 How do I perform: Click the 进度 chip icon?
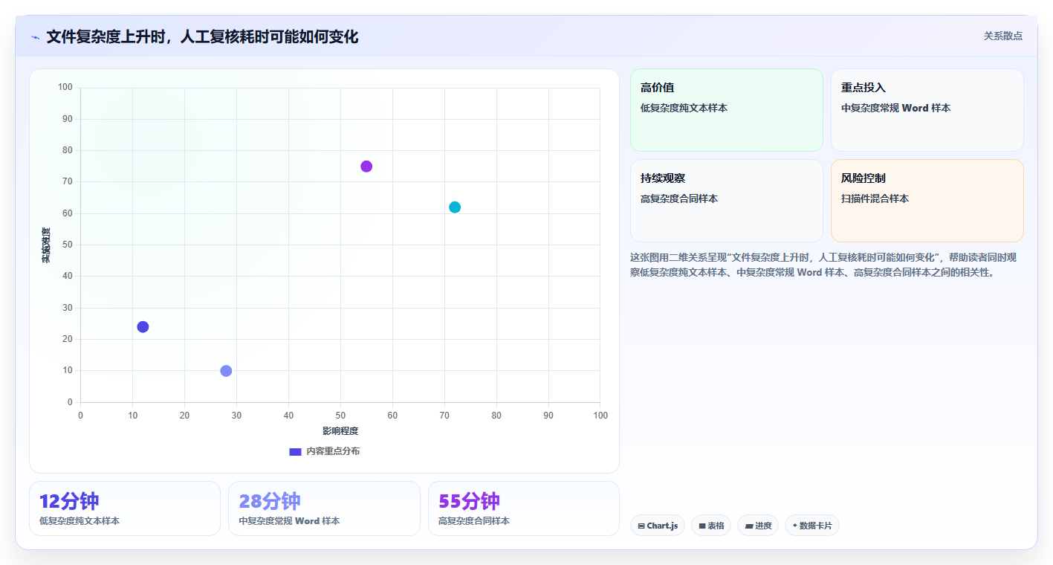[x=749, y=526]
